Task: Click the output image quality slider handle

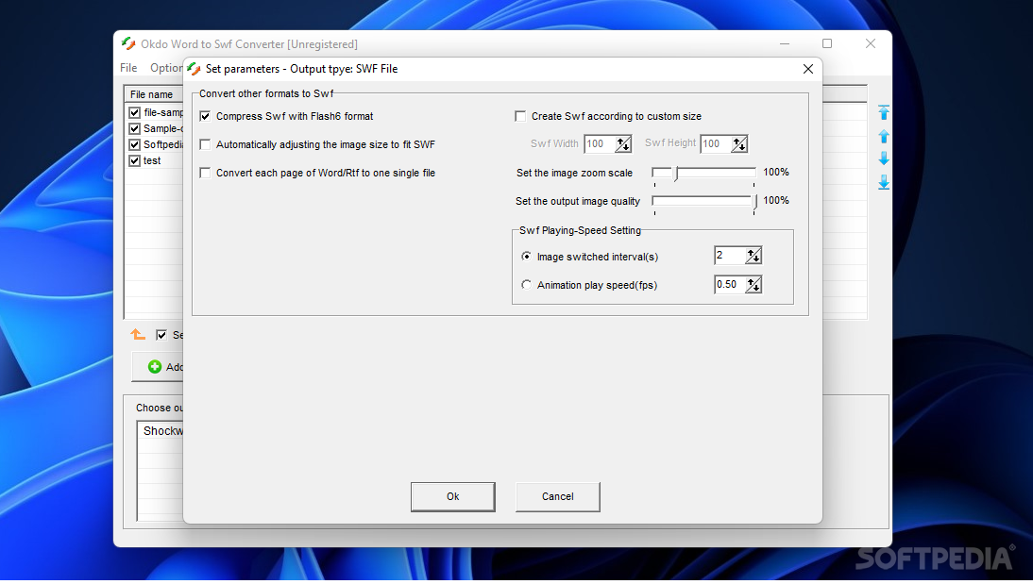Action: tap(755, 202)
